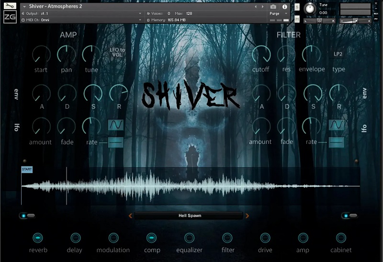Toggle the comp effect button
383x262 pixels.
click(x=151, y=238)
